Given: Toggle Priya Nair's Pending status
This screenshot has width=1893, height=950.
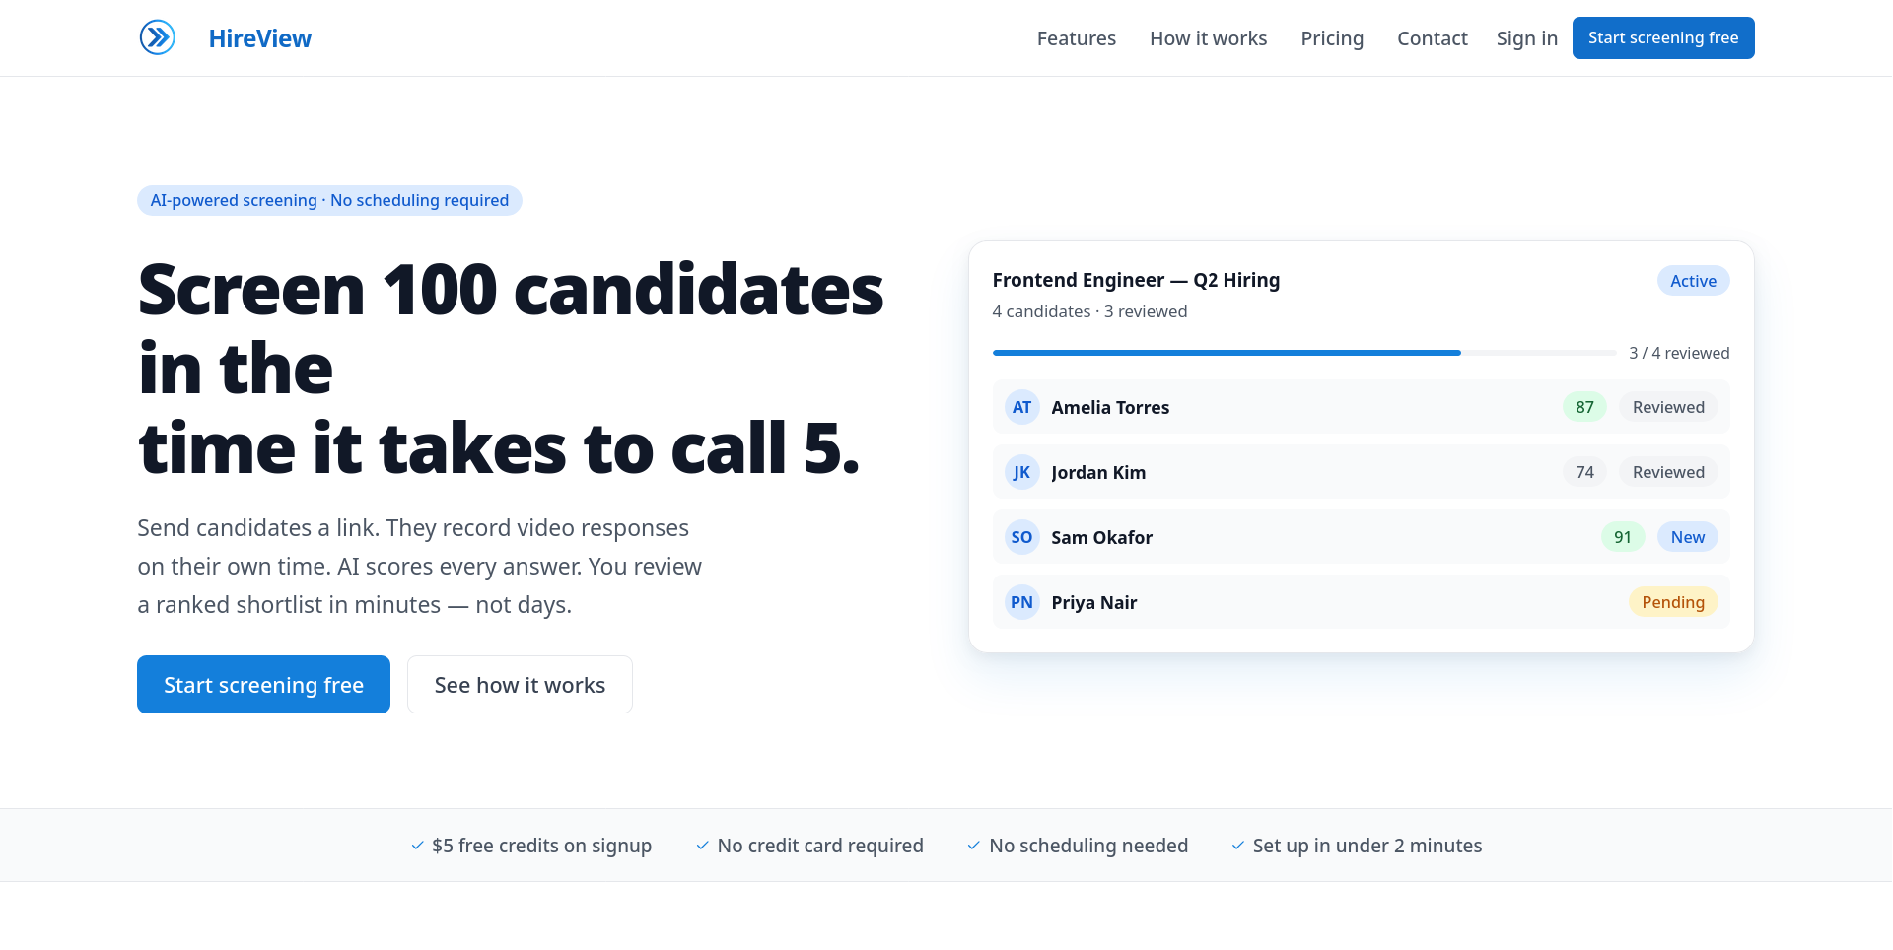Looking at the screenshot, I should click(x=1674, y=602).
